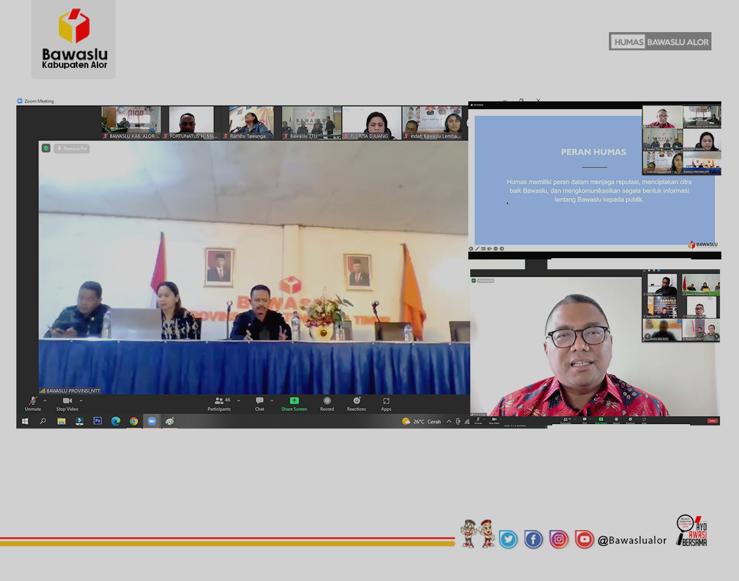This screenshot has height=581, width=739.
Task: Show hidden system tray icons
Action: [x=449, y=422]
